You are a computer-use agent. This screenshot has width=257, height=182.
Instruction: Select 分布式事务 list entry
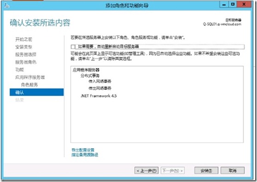coord(90,76)
